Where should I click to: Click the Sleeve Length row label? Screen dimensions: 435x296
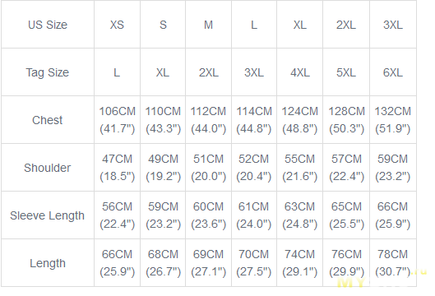coord(48,215)
